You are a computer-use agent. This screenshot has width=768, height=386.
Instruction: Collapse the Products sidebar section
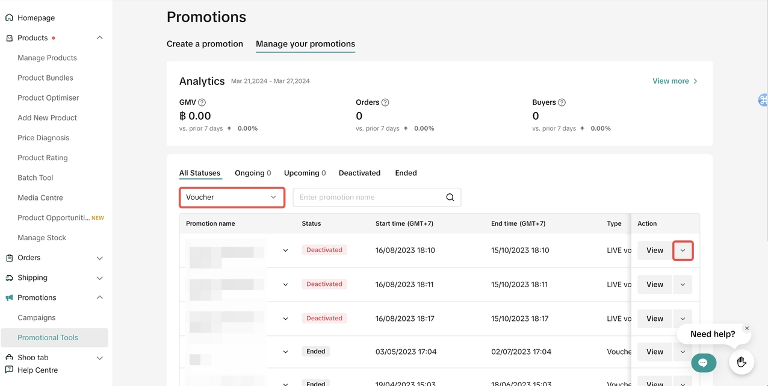tap(100, 38)
